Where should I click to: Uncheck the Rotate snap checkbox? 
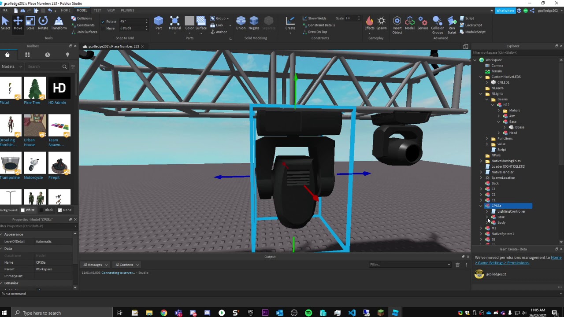103,22
